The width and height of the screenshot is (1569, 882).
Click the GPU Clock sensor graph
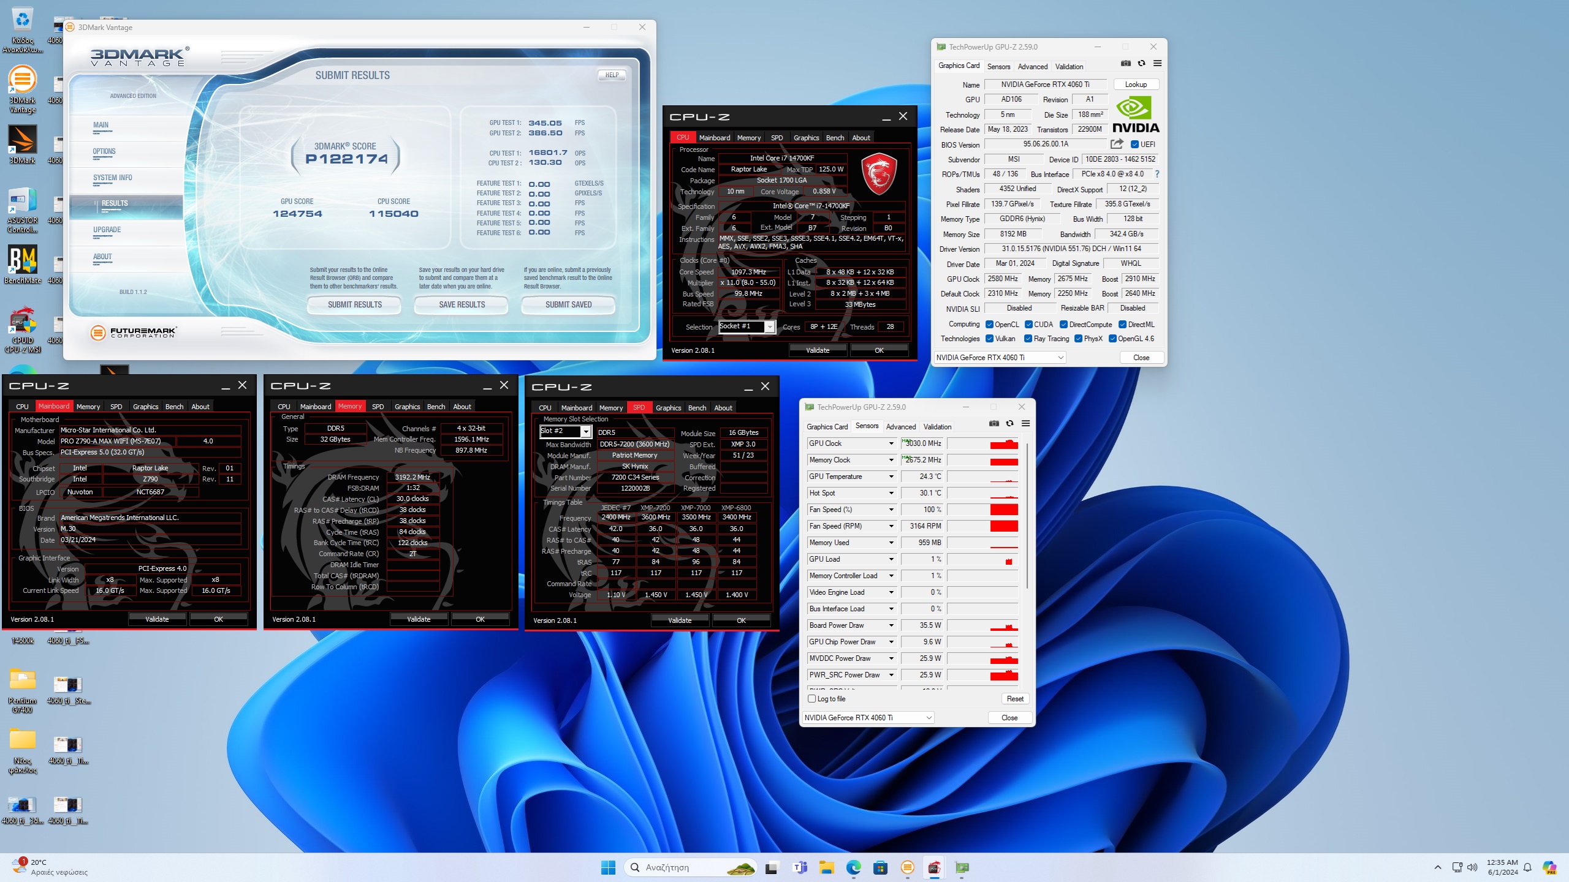point(982,443)
